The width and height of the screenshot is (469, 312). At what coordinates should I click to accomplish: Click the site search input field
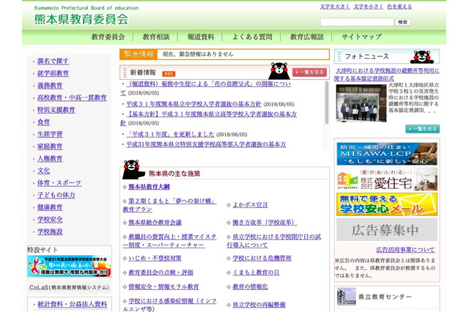(x=357, y=22)
